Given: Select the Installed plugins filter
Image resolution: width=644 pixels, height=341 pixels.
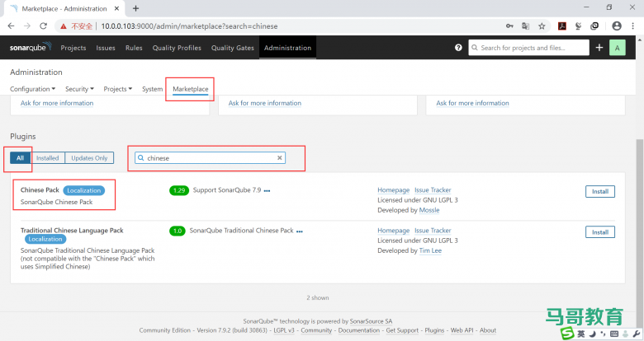Looking at the screenshot, I should tap(48, 158).
